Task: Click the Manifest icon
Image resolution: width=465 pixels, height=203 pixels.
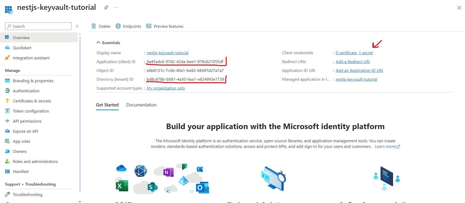Action: (x=7, y=171)
